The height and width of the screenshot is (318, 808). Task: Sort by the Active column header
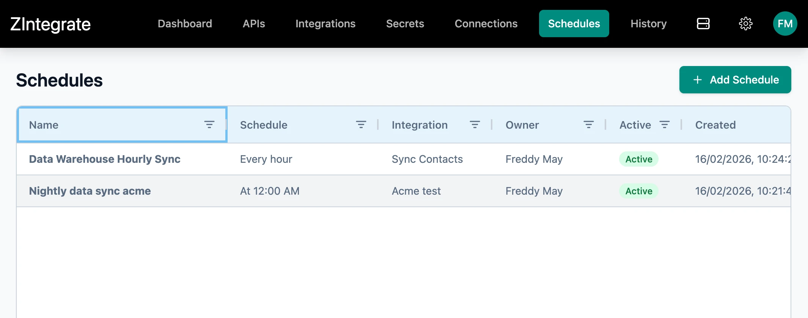point(635,125)
